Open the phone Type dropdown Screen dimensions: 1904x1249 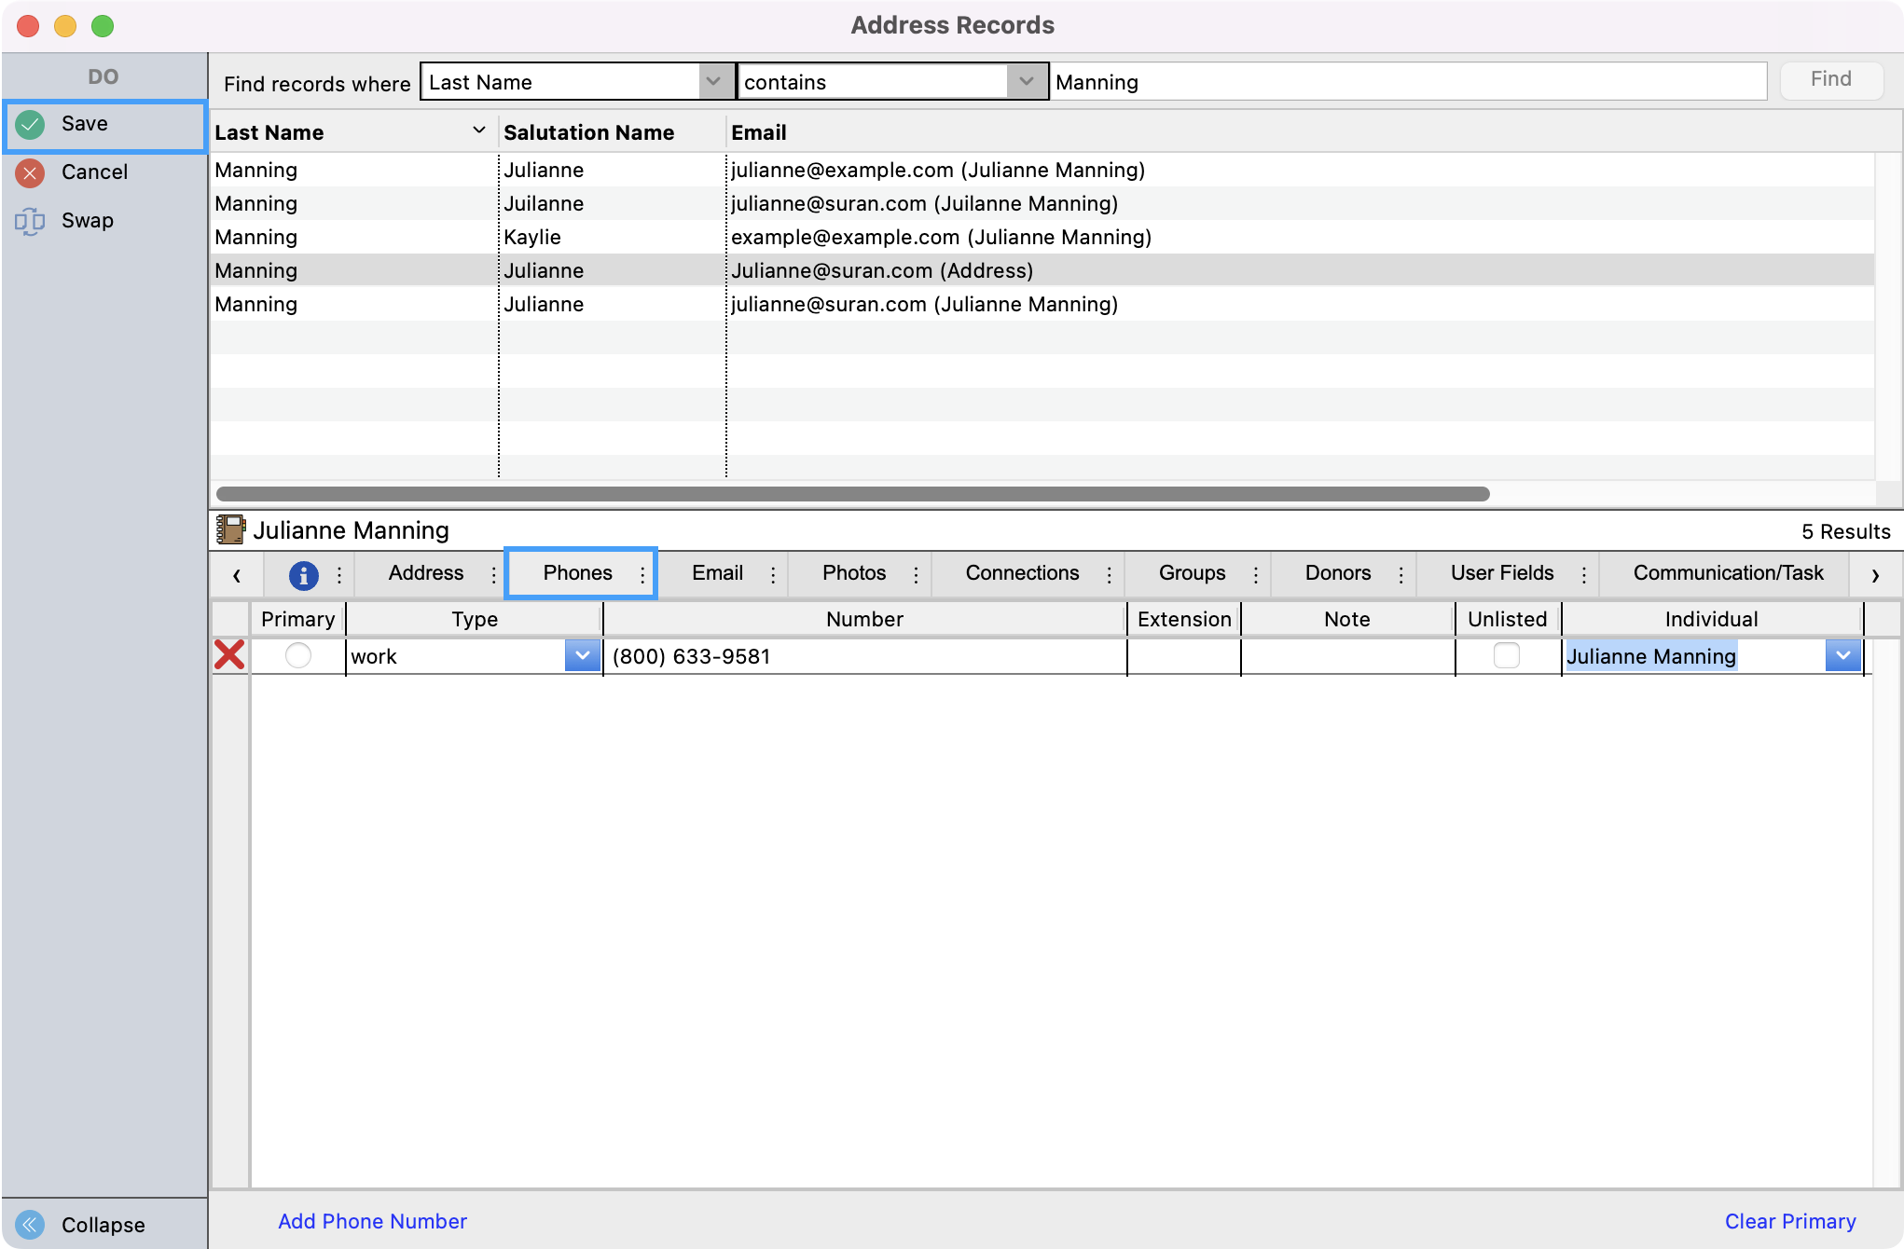582,655
